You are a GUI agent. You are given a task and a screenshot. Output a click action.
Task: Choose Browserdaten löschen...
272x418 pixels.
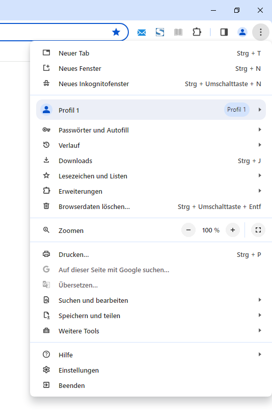click(151, 206)
